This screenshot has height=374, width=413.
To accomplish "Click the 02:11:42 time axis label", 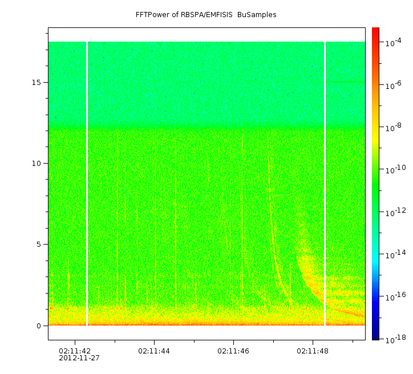I will [x=75, y=351].
